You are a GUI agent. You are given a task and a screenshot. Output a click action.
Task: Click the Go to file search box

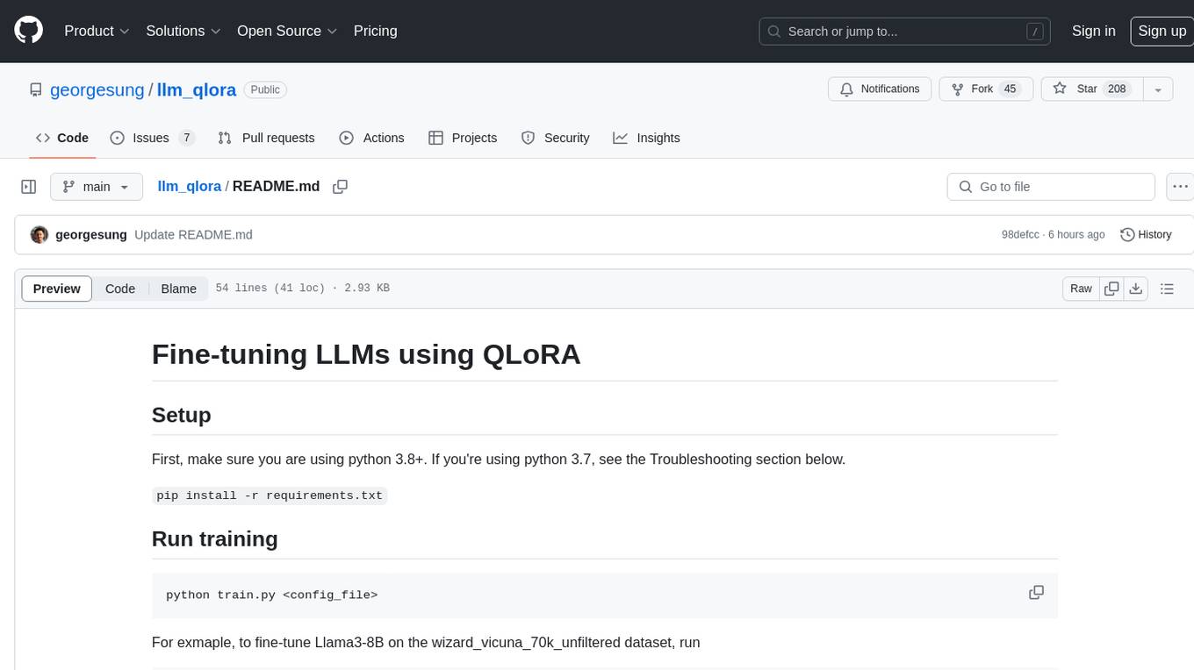coord(1051,187)
